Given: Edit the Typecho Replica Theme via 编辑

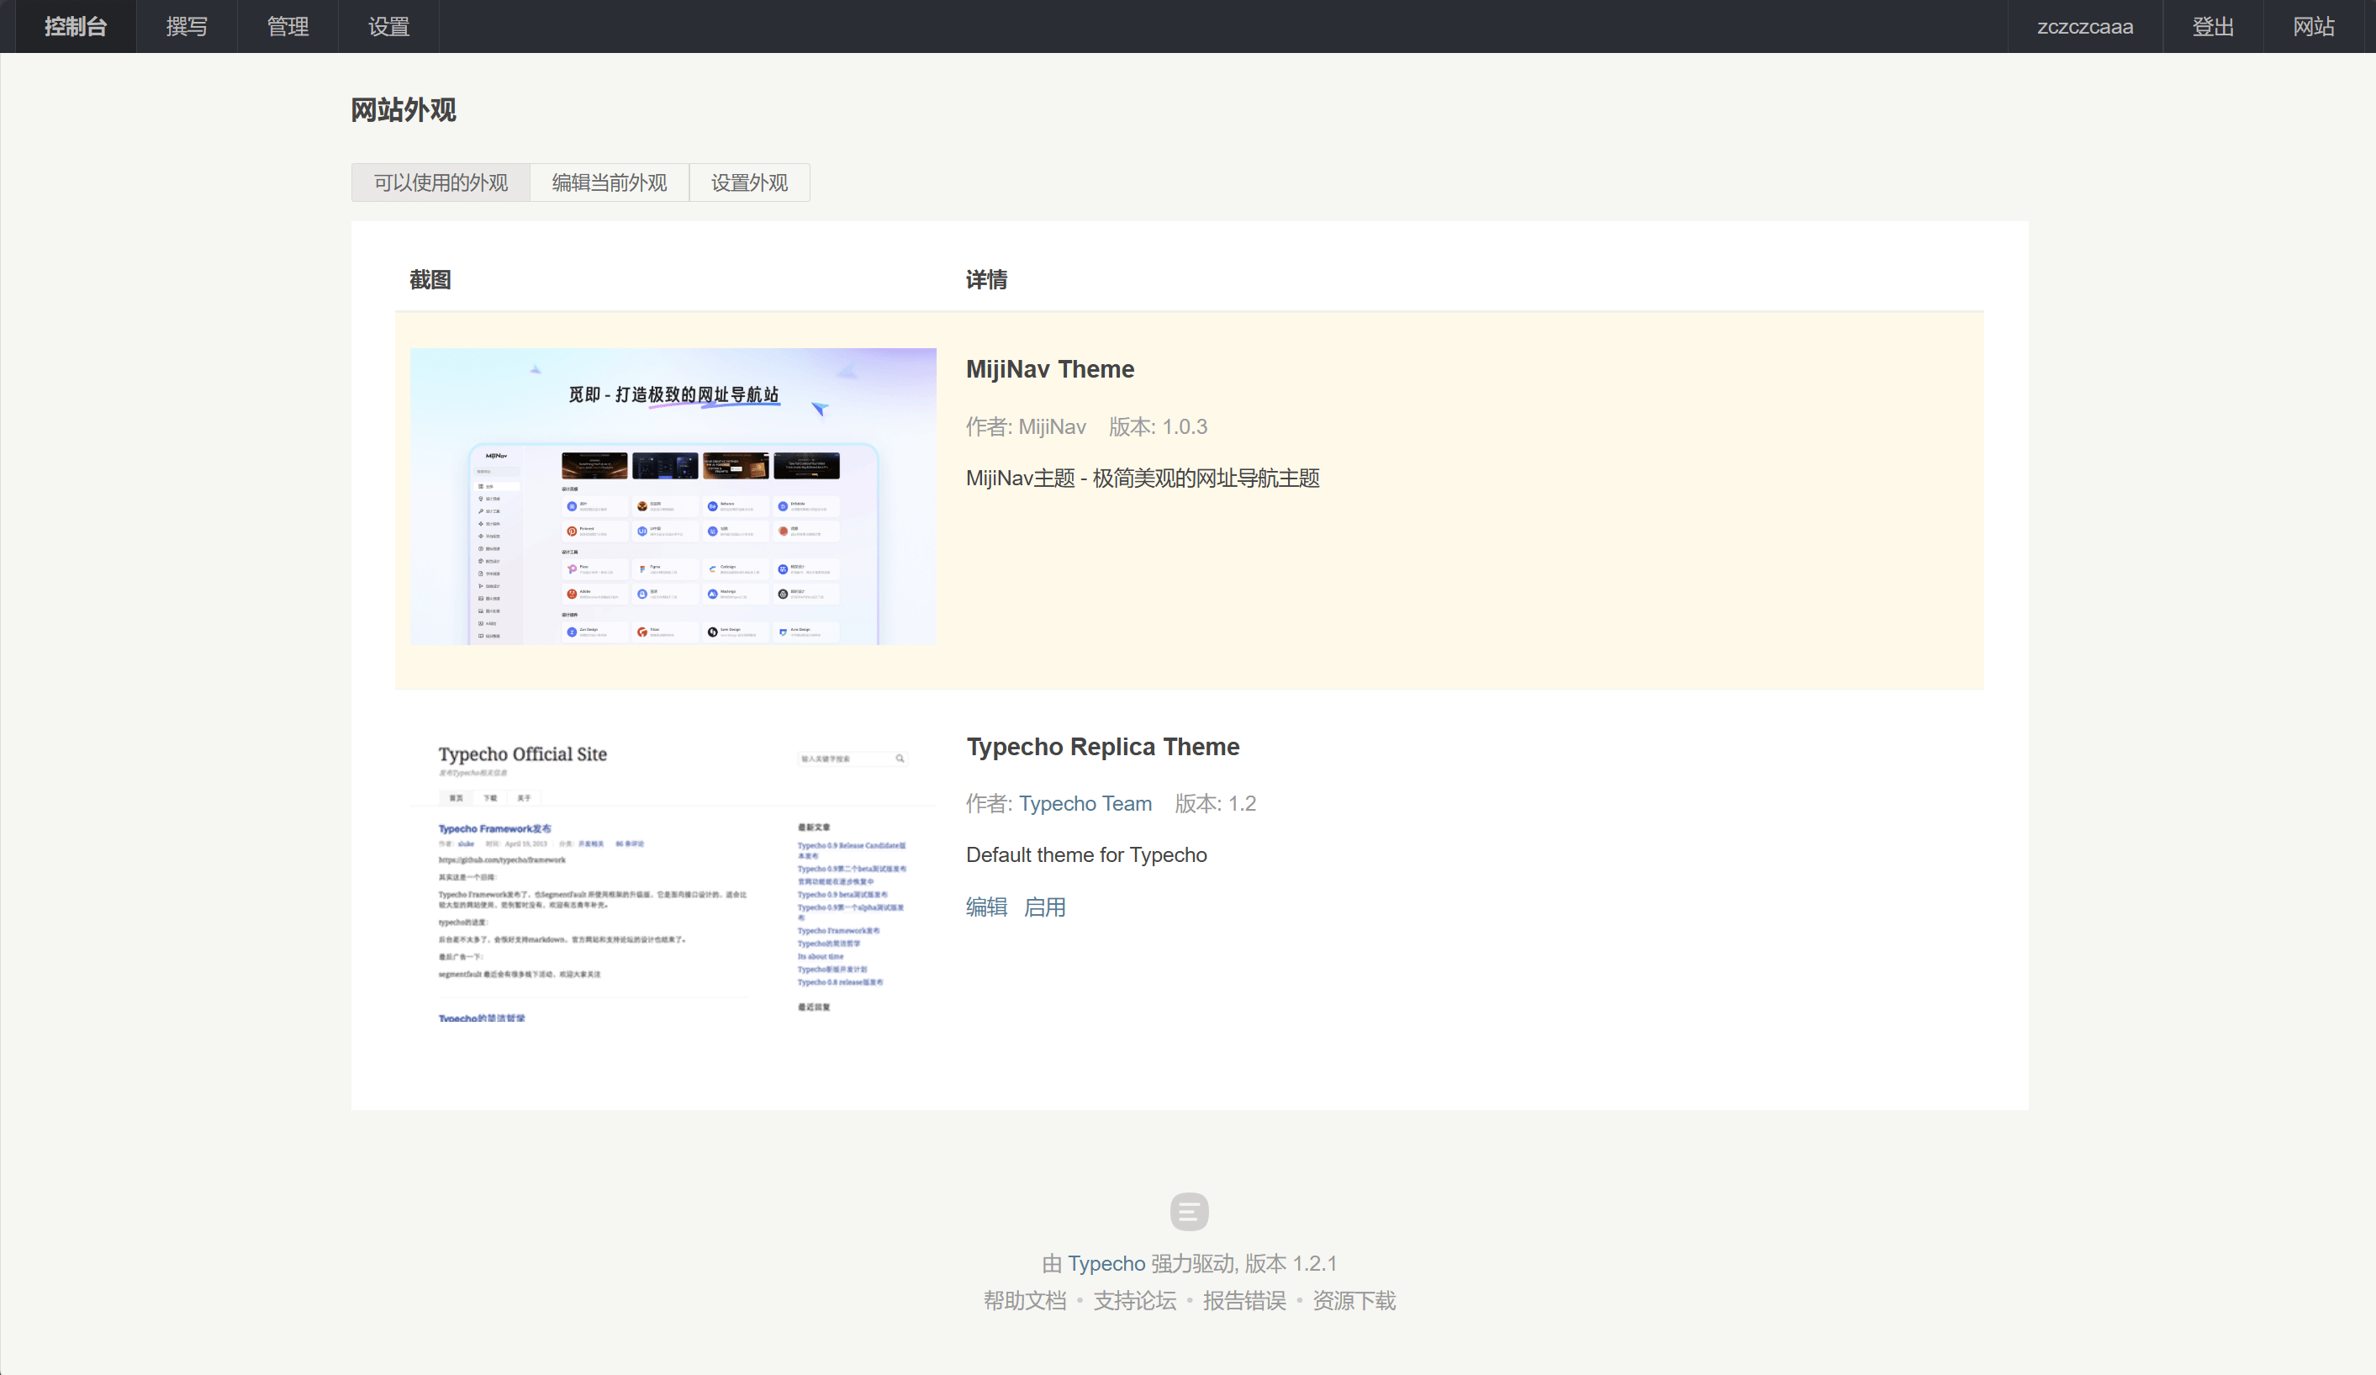Looking at the screenshot, I should coord(986,907).
